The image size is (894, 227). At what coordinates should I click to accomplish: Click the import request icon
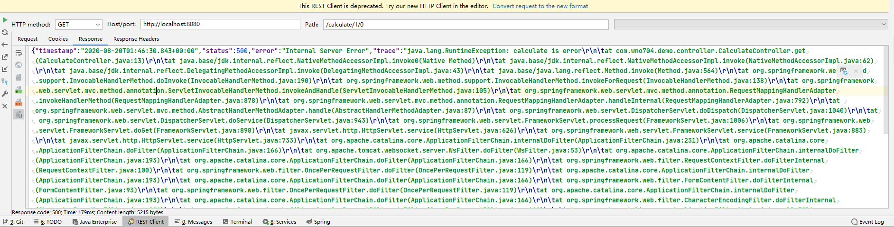click(x=5, y=69)
